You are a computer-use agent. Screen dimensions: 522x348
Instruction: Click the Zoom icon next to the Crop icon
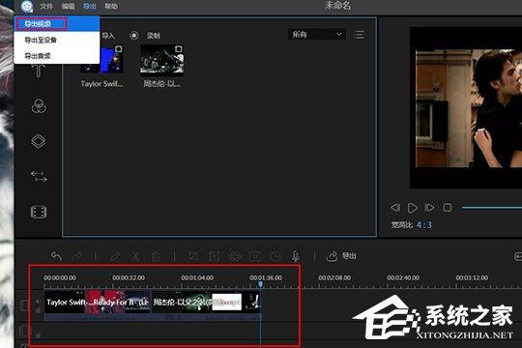pyautogui.click(x=214, y=256)
